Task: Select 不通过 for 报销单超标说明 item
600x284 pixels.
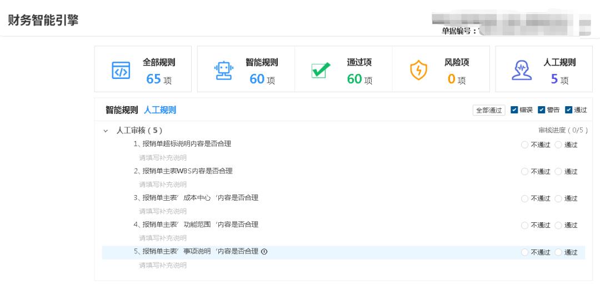Action: click(x=525, y=145)
